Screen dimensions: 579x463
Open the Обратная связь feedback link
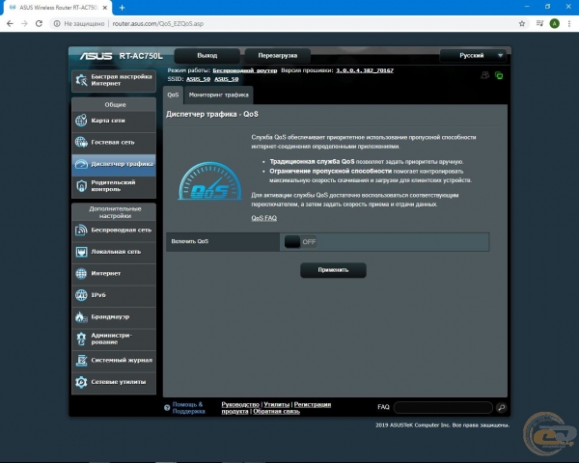[276, 411]
